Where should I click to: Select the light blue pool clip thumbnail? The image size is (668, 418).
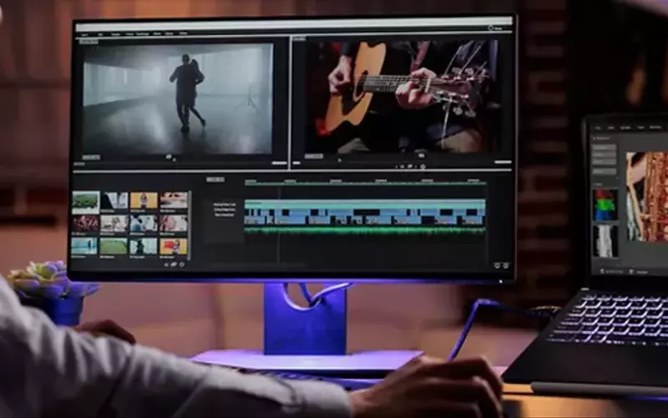(x=84, y=246)
